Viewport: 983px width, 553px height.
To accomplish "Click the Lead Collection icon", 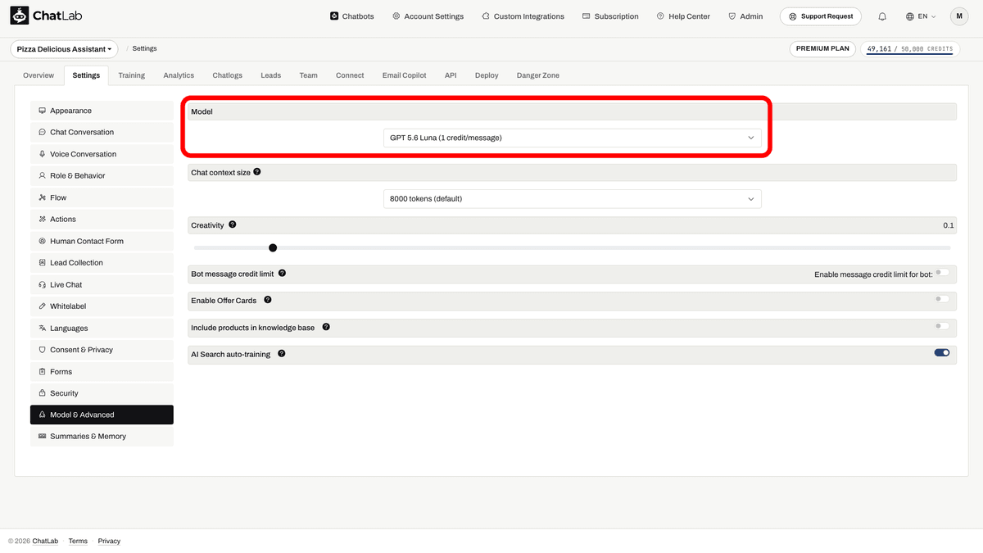I will pyautogui.click(x=42, y=263).
